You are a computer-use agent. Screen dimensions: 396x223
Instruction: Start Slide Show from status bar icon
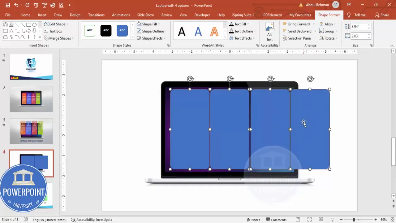click(333, 220)
